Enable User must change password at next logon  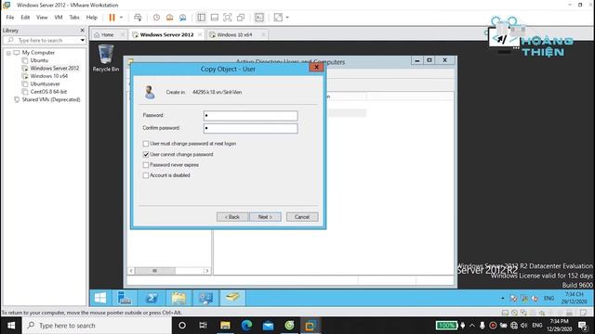click(146, 144)
